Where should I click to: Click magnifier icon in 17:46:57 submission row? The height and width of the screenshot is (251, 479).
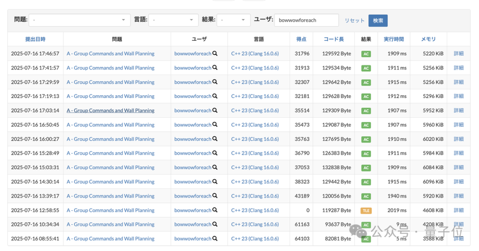(x=215, y=54)
